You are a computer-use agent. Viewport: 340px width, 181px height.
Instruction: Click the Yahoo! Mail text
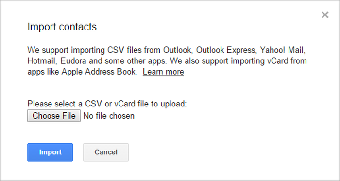[283, 50]
